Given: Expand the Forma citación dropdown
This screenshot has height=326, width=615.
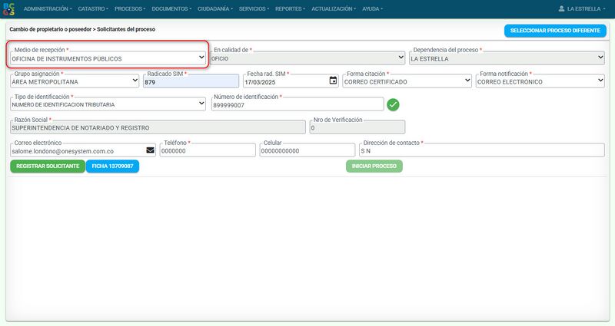Looking at the screenshot, I should tap(407, 81).
